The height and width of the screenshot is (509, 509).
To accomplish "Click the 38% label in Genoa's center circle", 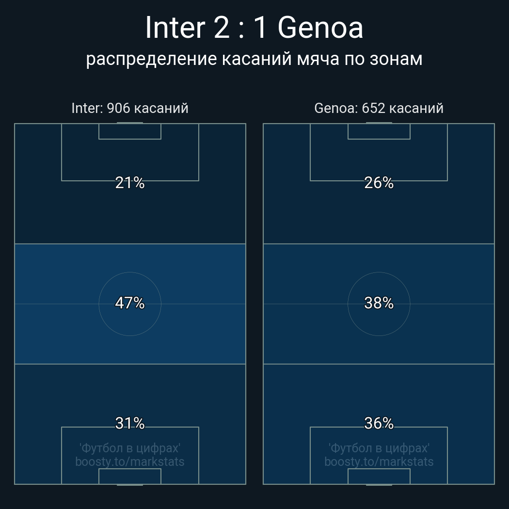I will pos(379,303).
